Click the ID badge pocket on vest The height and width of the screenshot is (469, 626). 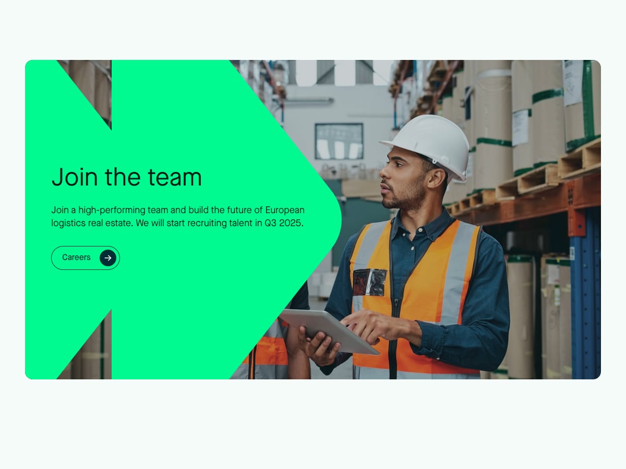[x=370, y=282]
